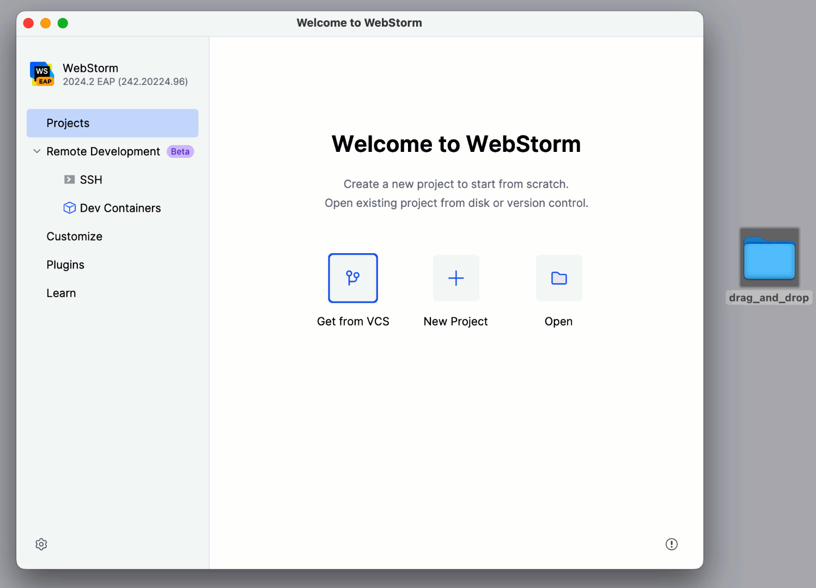This screenshot has width=816, height=588.
Task: Select the SSH terminal icon
Action: (x=69, y=179)
